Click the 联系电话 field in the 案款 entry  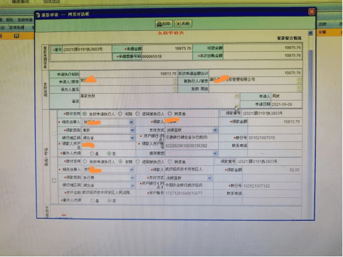point(275,145)
